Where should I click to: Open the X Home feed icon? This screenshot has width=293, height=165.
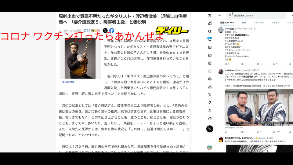tap(210, 24)
